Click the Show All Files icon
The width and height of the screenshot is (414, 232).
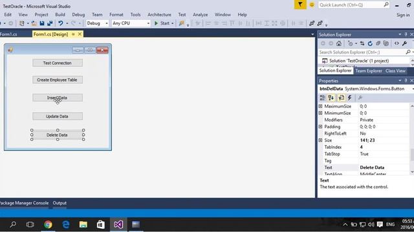[x=386, y=43]
